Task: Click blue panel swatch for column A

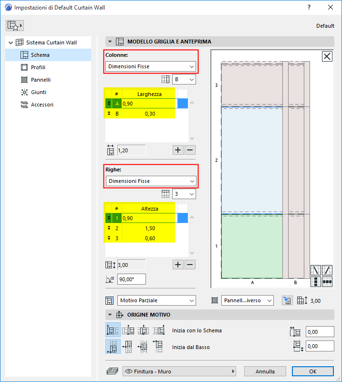Action: 183,104
